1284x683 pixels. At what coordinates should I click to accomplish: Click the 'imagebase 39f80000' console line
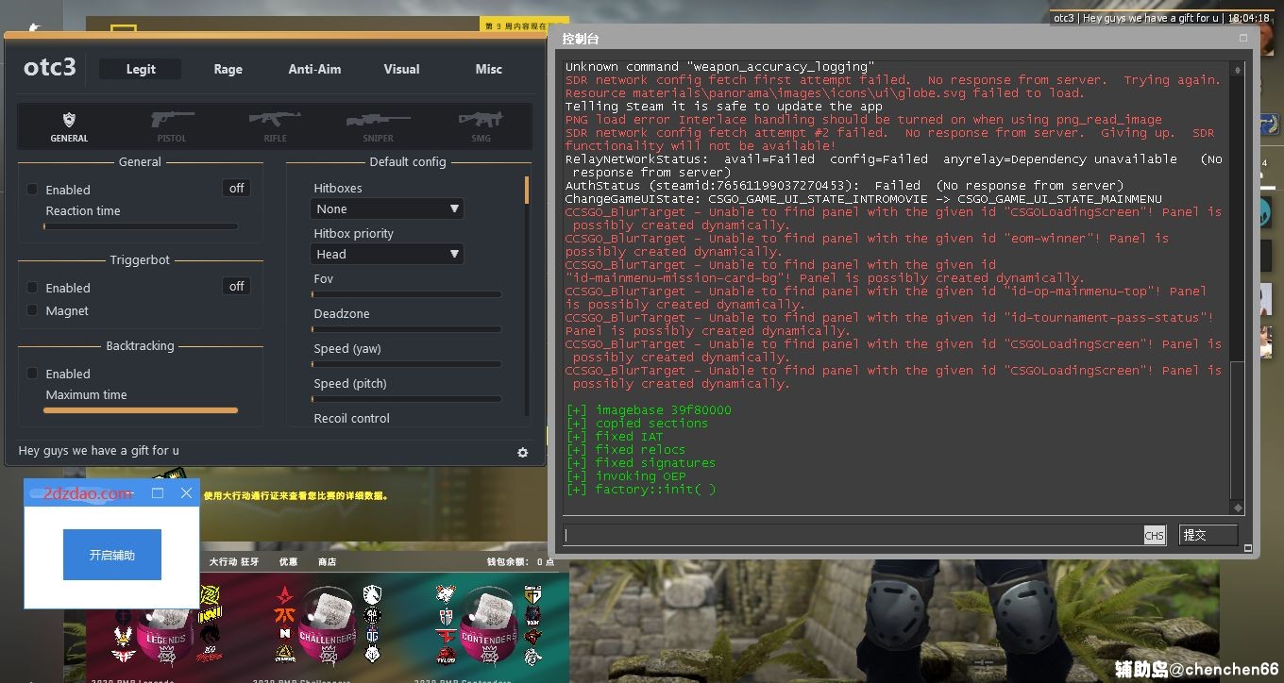[x=649, y=410]
